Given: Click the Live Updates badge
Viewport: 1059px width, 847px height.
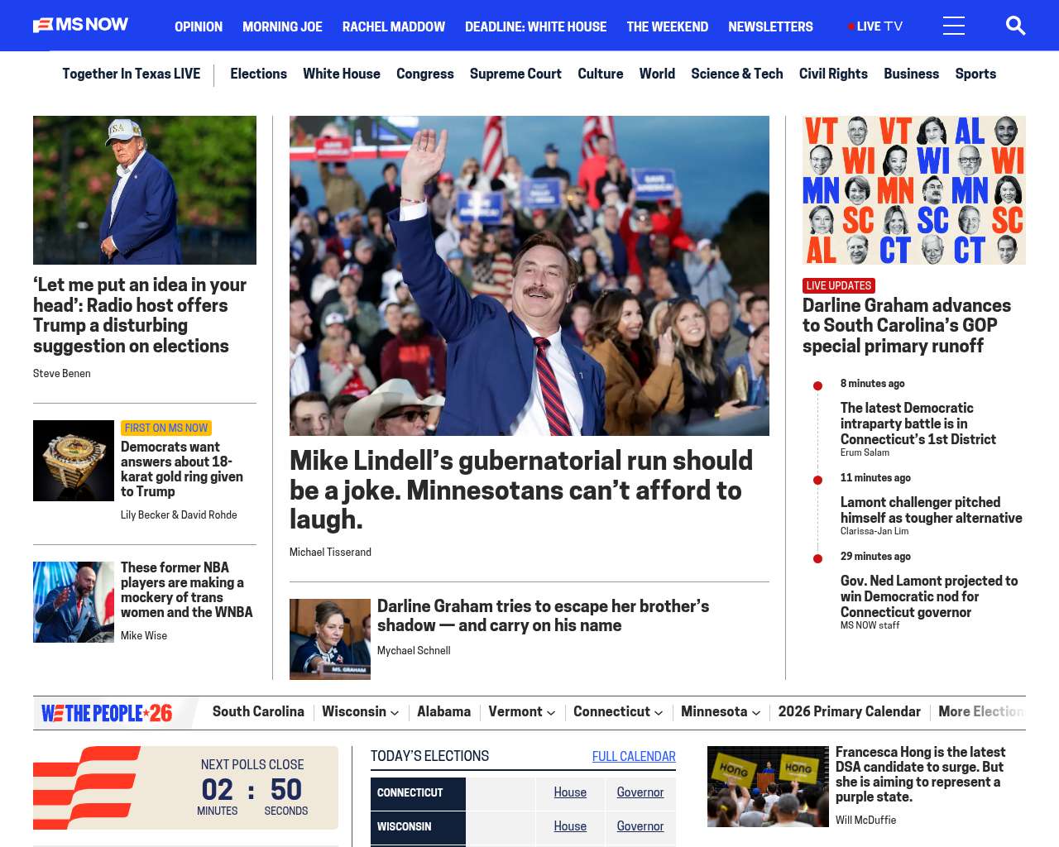Looking at the screenshot, I should (839, 285).
